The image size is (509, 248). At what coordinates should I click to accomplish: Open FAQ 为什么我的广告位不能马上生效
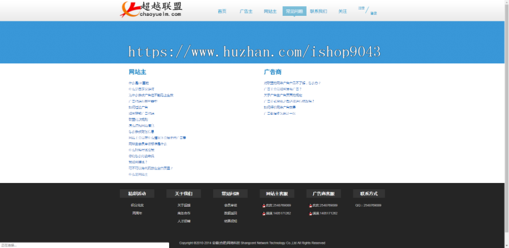[x=151, y=95]
